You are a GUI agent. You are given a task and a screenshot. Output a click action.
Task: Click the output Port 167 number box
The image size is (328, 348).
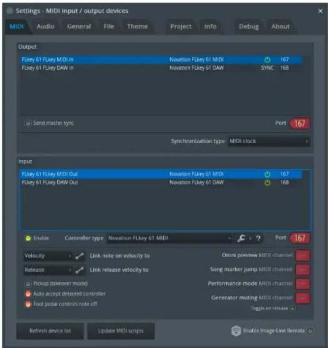tap(300, 123)
